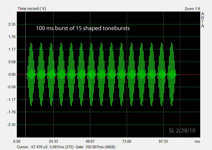Click the Time record (V) title
Image resolution: width=212 pixels, height=150 pixels.
coord(32,9)
